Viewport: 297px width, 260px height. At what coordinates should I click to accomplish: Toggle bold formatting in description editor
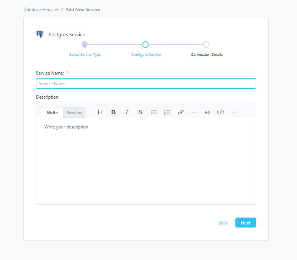coord(114,112)
